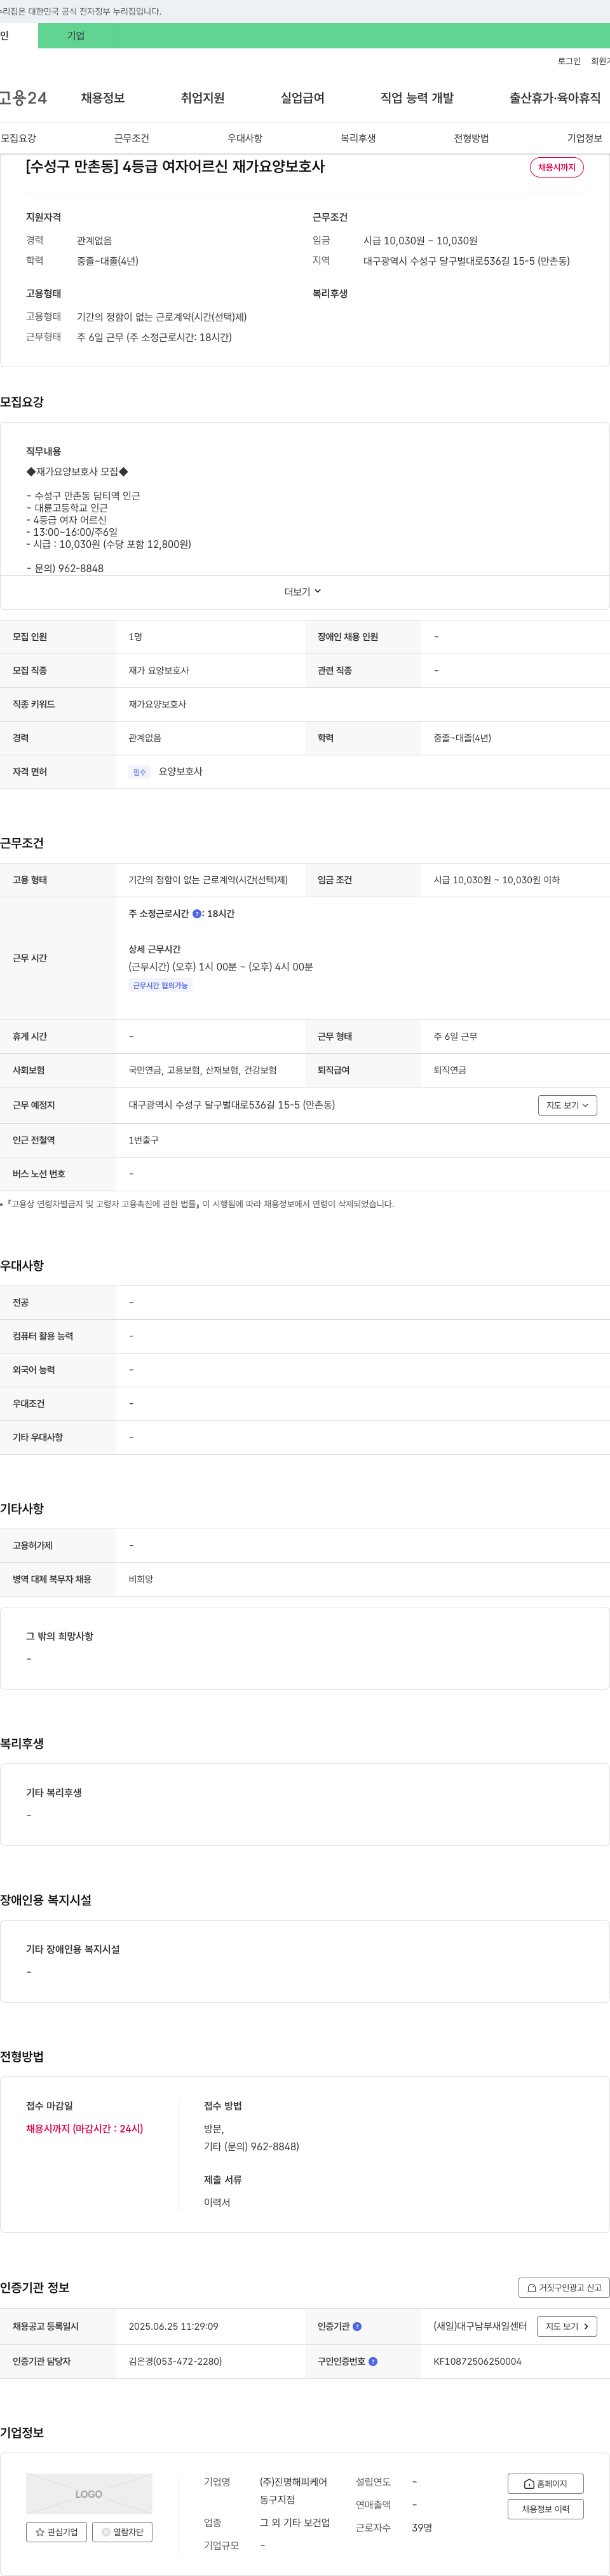Open 지도 보기 beside 대구남부새일센터
Screen dimensions: 610x2576
[x=567, y=2326]
